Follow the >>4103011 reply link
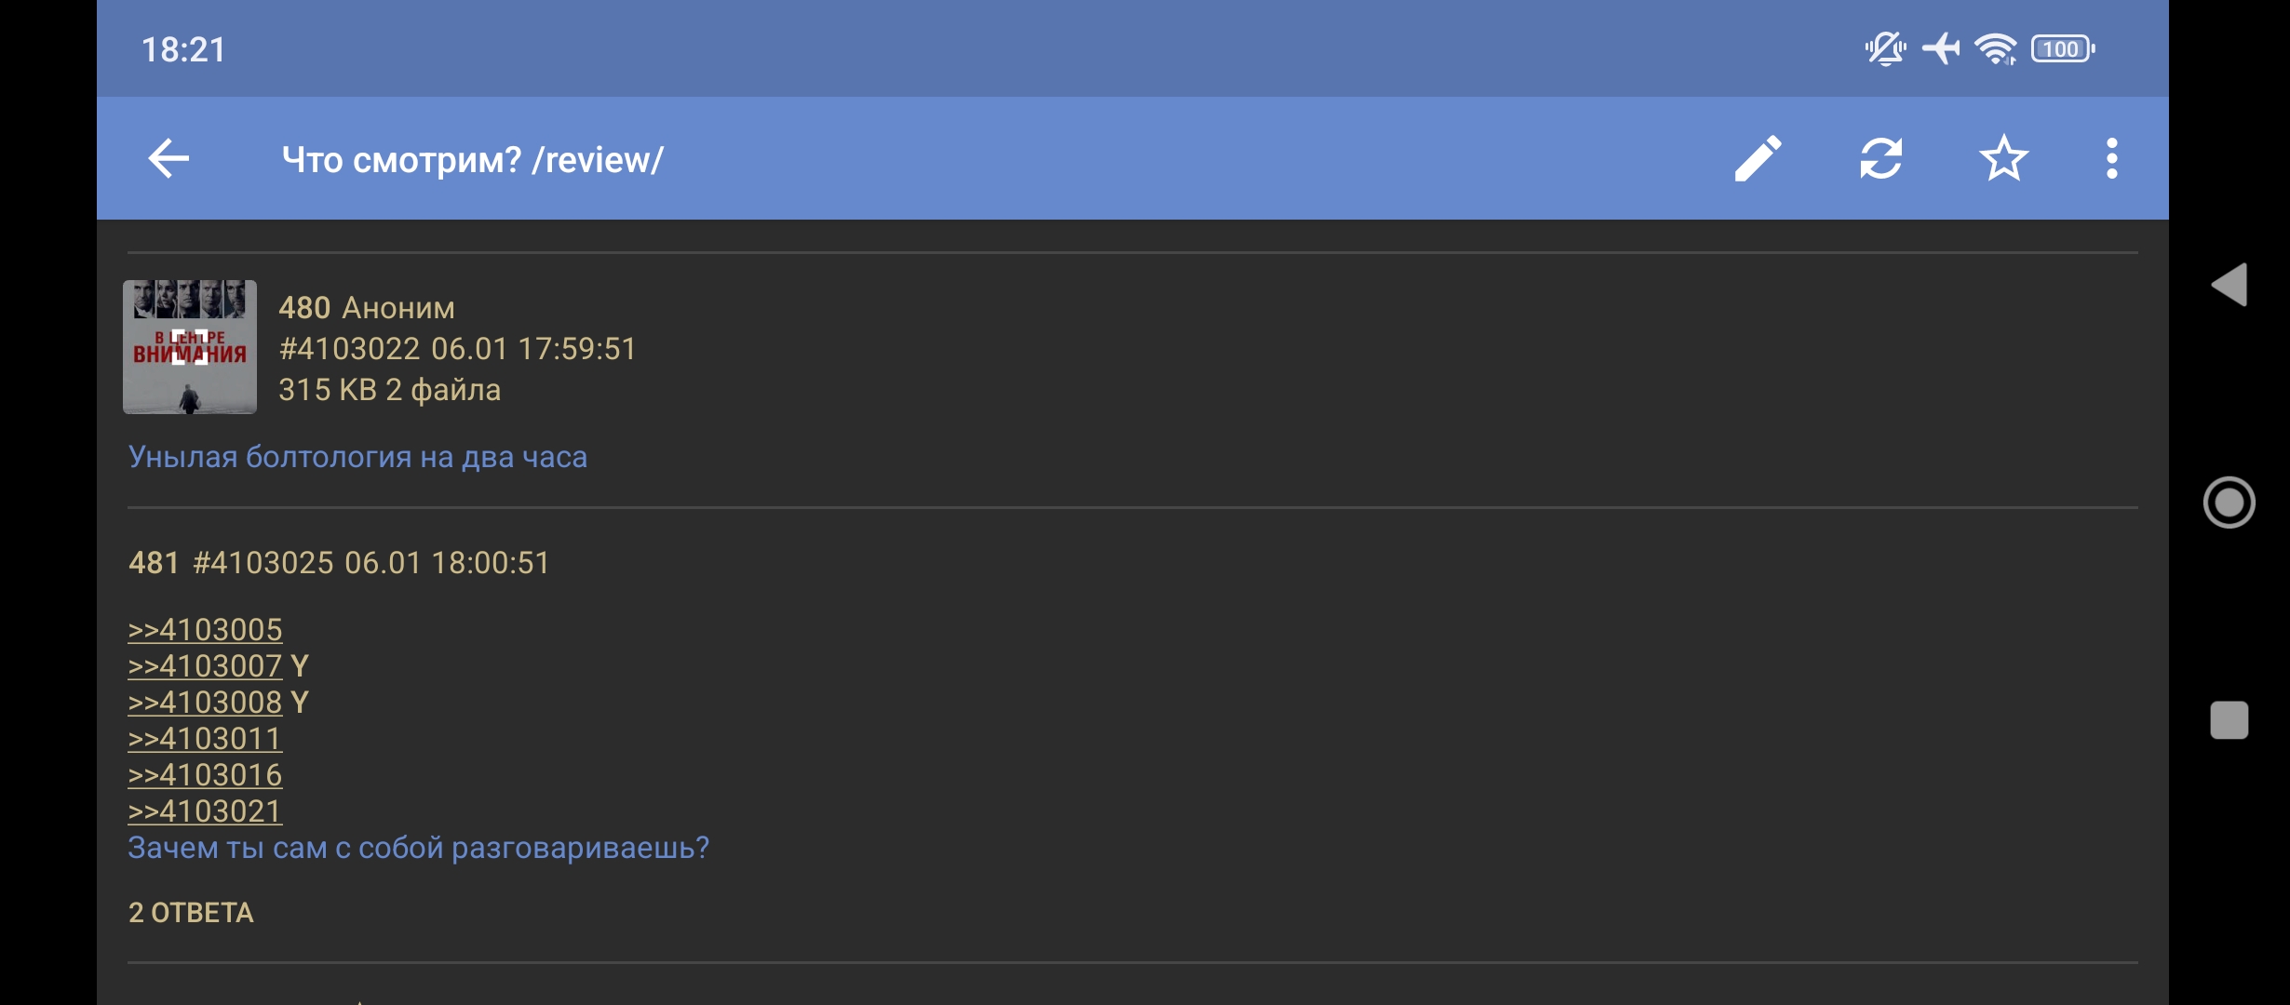The height and width of the screenshot is (1005, 2290). click(205, 739)
